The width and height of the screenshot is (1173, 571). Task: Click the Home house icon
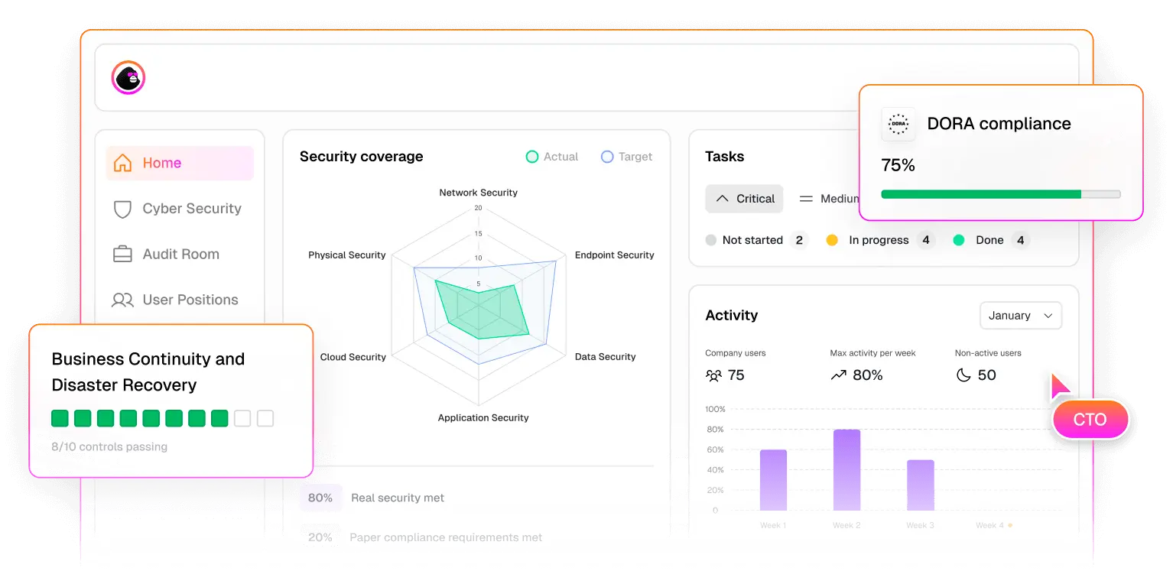click(x=122, y=163)
